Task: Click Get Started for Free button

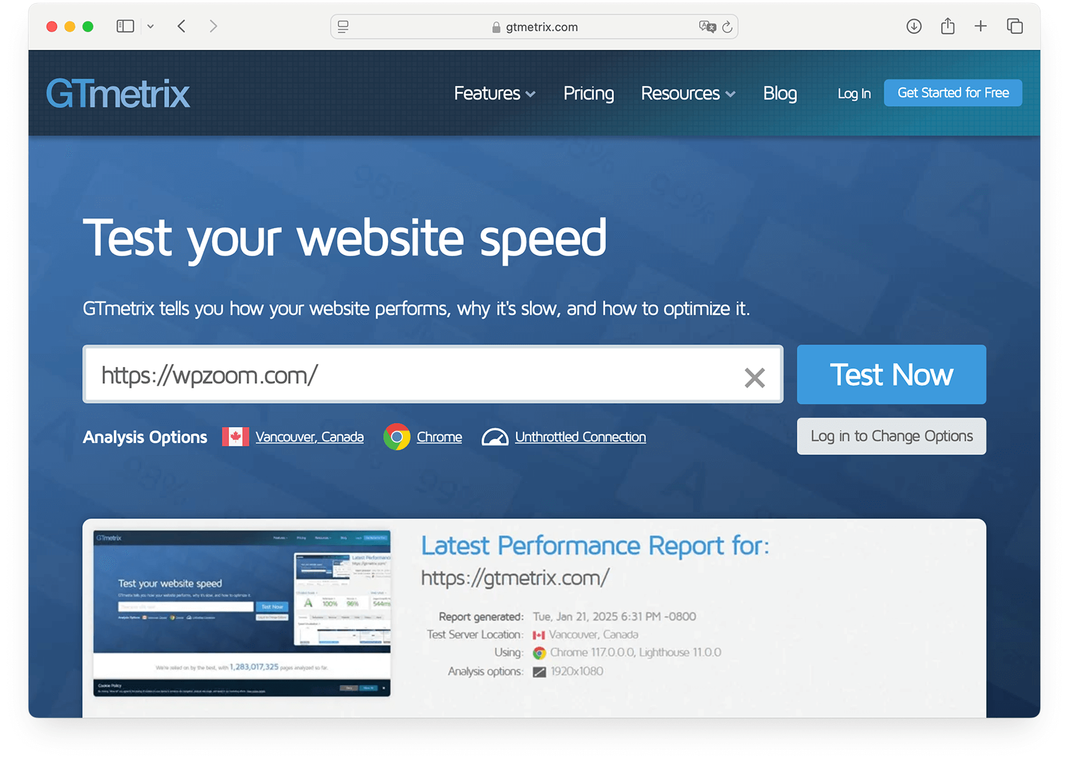Action: point(953,93)
